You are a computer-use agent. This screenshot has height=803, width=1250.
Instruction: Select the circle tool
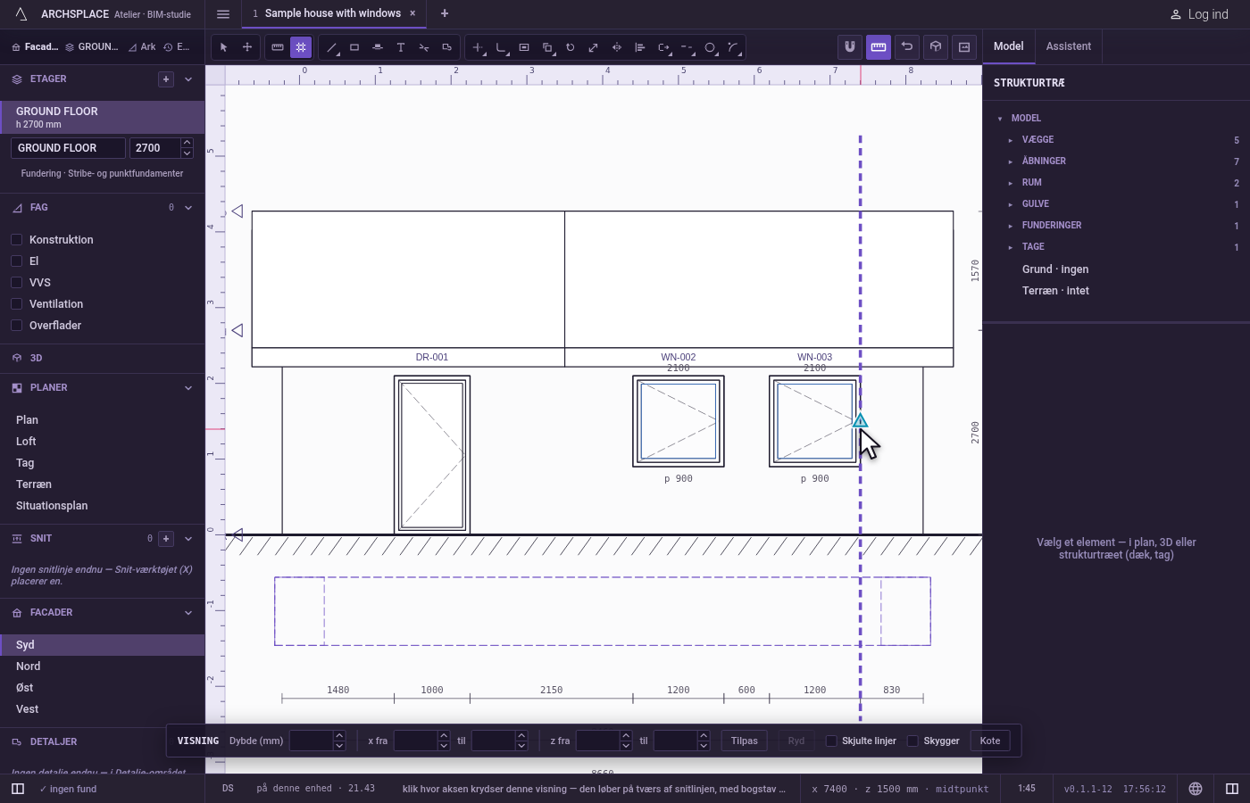tap(710, 47)
